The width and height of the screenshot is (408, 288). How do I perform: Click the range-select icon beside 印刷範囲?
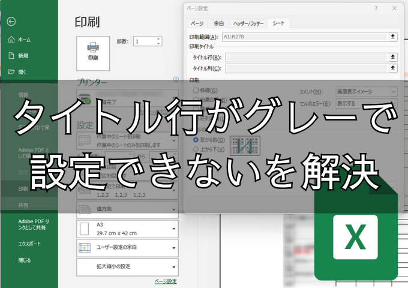393,37
